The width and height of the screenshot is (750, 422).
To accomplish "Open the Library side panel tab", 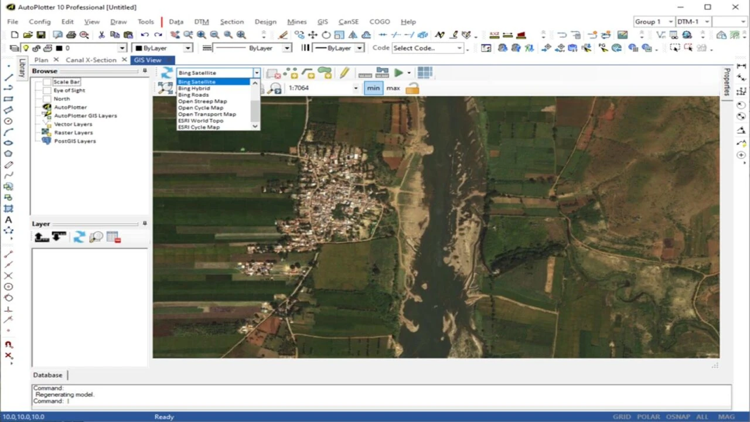I will coord(22,68).
